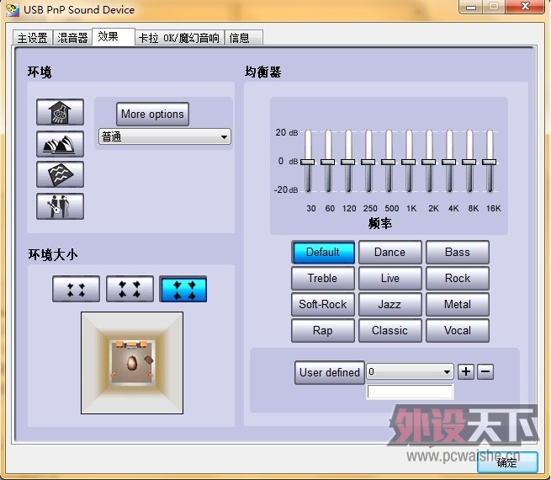Screen dimensions: 551x480
Task: Toggle the Default equalizer preset
Action: 323,253
